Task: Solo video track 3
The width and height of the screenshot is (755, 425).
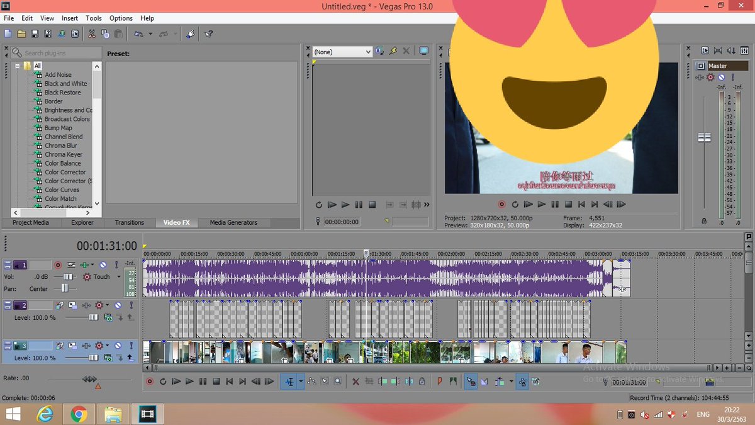Action: point(131,346)
